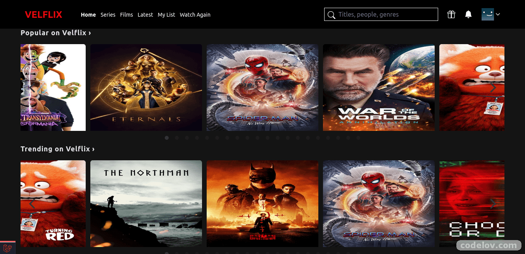525x254 pixels.
Task: Open the War of the Worlds Annihilation poster
Action: click(x=379, y=88)
